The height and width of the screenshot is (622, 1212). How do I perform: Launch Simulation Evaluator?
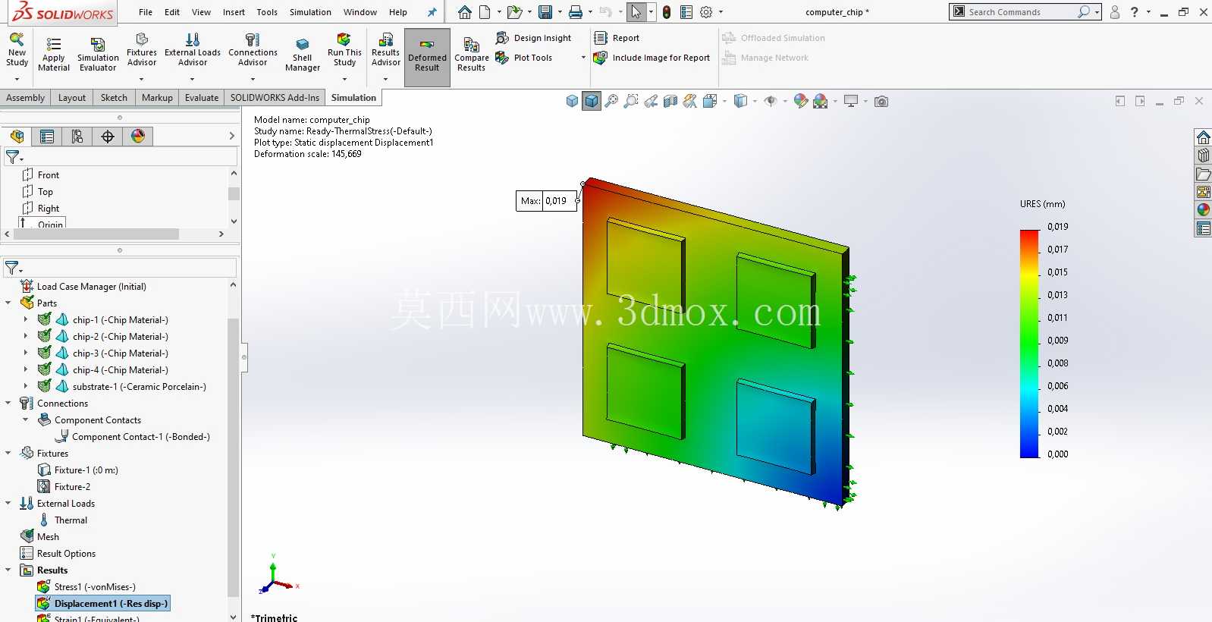98,55
